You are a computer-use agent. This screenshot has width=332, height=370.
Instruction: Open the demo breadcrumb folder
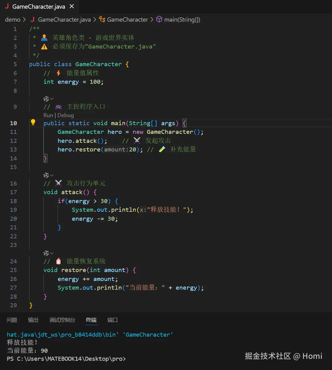[x=12, y=19]
